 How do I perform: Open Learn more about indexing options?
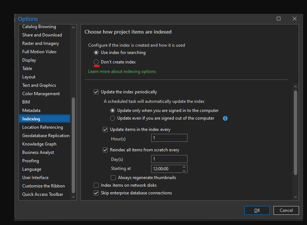point(122,71)
